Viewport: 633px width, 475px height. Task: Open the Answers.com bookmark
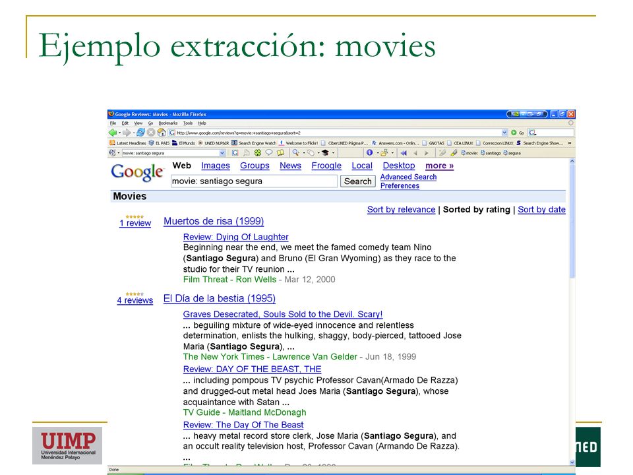pyautogui.click(x=395, y=143)
